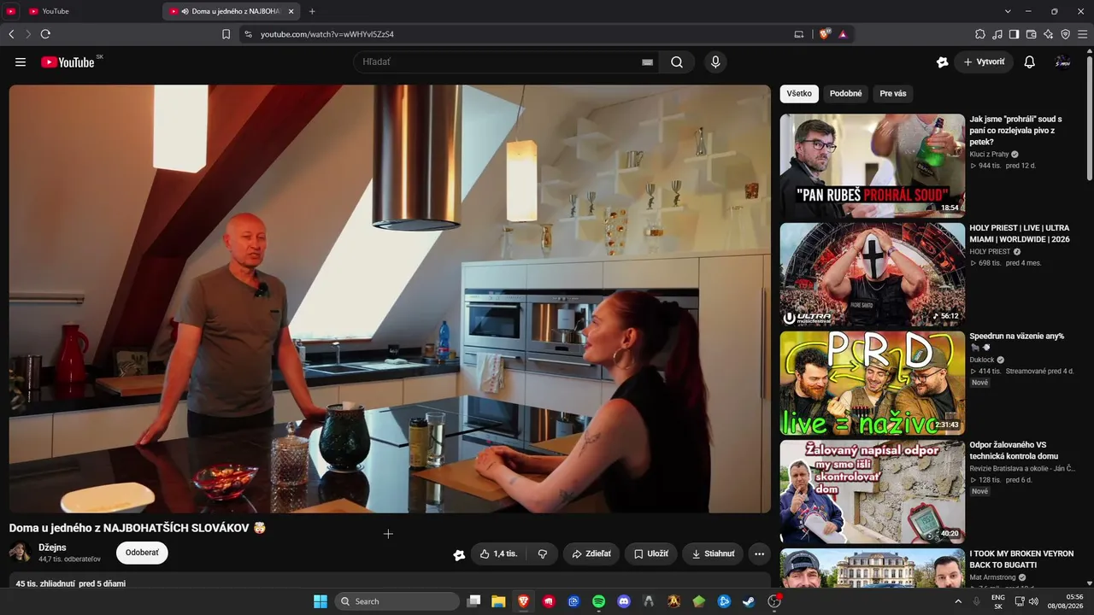The width and height of the screenshot is (1094, 615).
Task: Click the Vytvoriť button
Action: click(984, 61)
